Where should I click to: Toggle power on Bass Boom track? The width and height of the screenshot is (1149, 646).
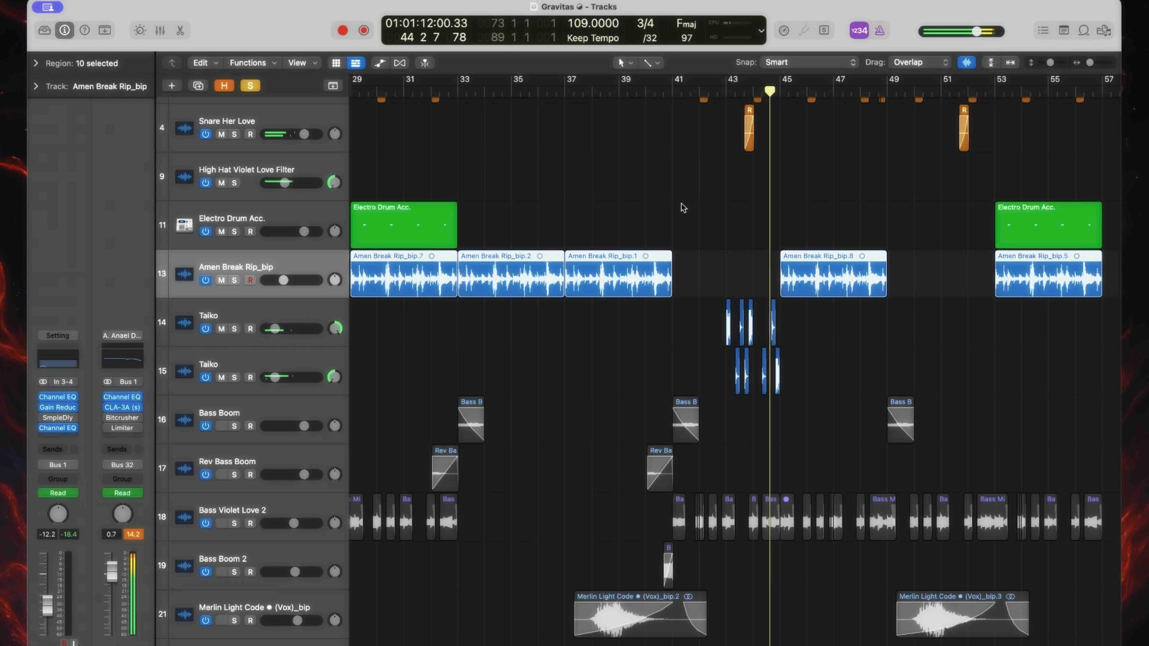click(x=205, y=426)
